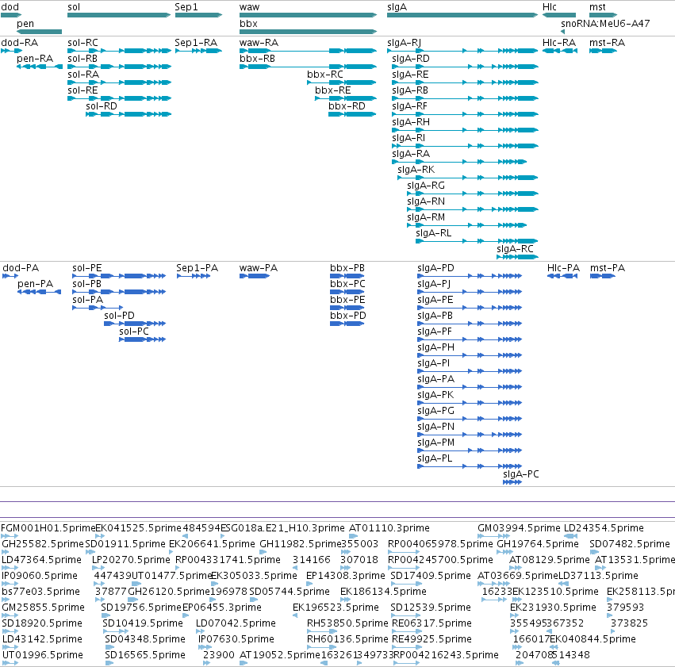Click the waw-RA transcript
Screen dimensions: 675x667
[x=309, y=51]
